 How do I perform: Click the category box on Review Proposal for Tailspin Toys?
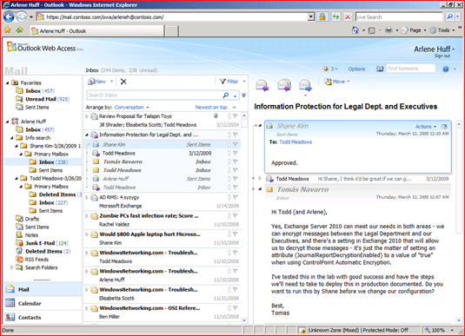pyautogui.click(x=229, y=116)
